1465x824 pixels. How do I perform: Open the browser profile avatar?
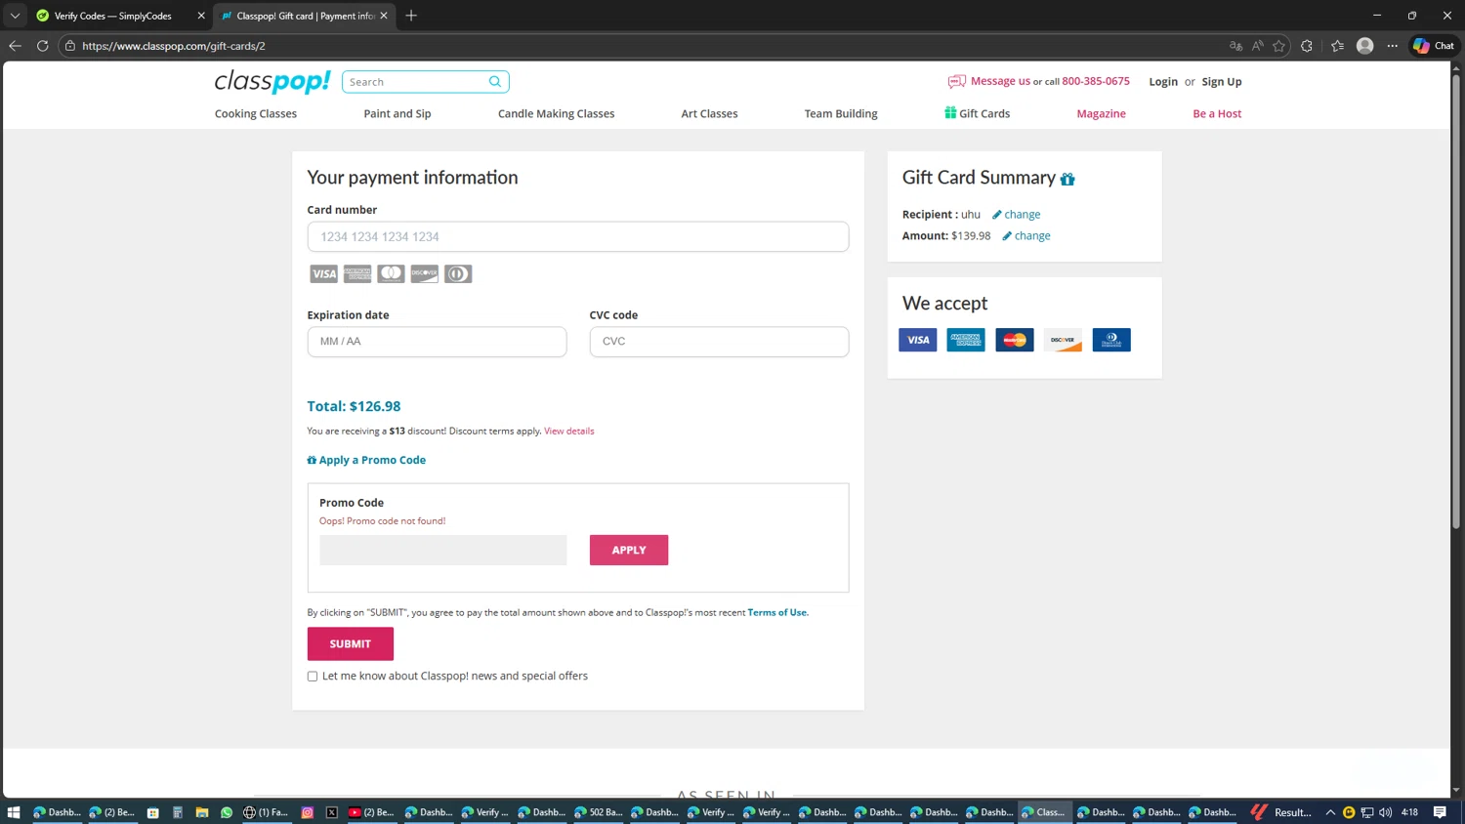[x=1365, y=46]
